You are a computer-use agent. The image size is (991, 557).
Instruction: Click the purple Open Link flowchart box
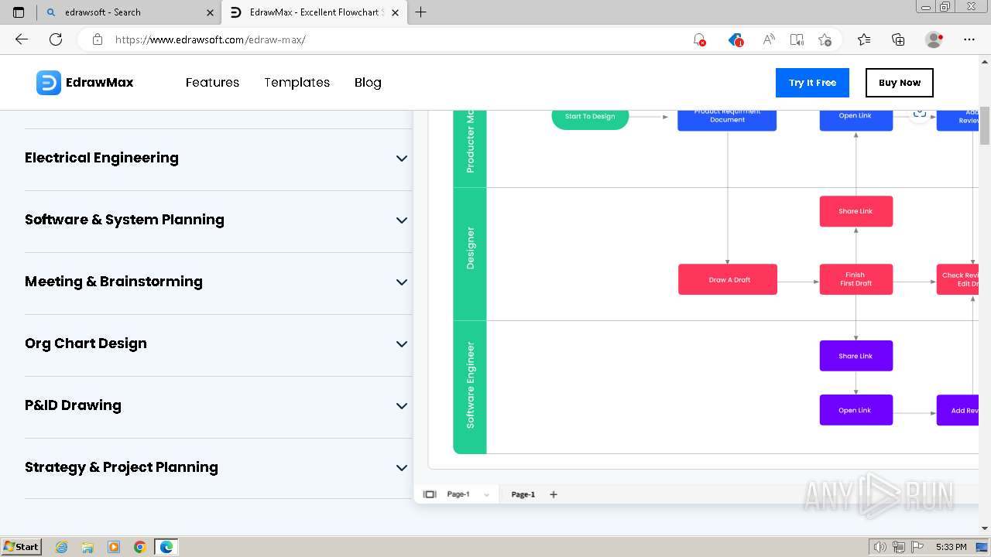coord(856,410)
